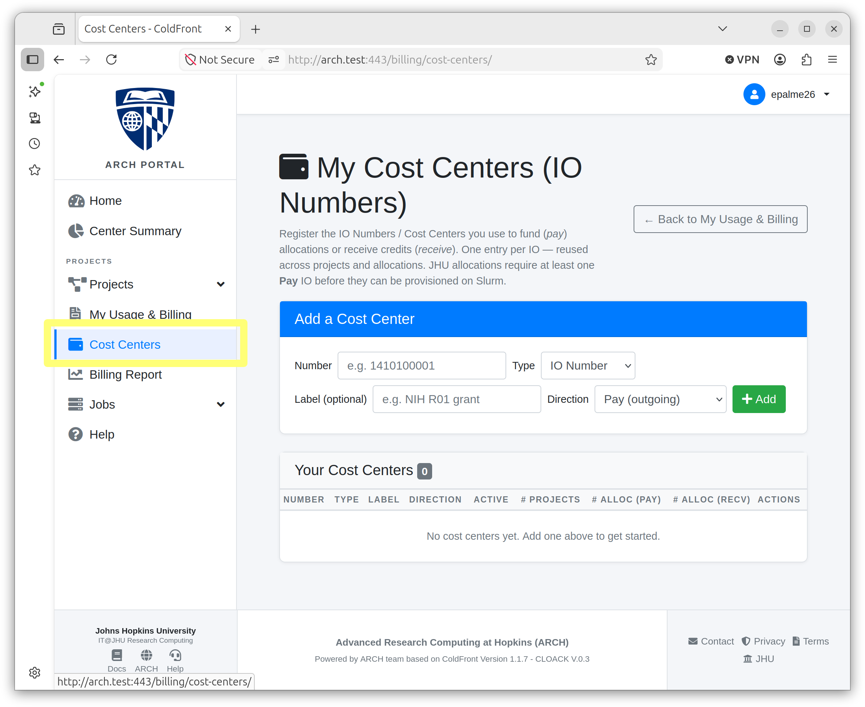Open the site permissions icon in address bar
Screen dimensions: 865x707
273,60
